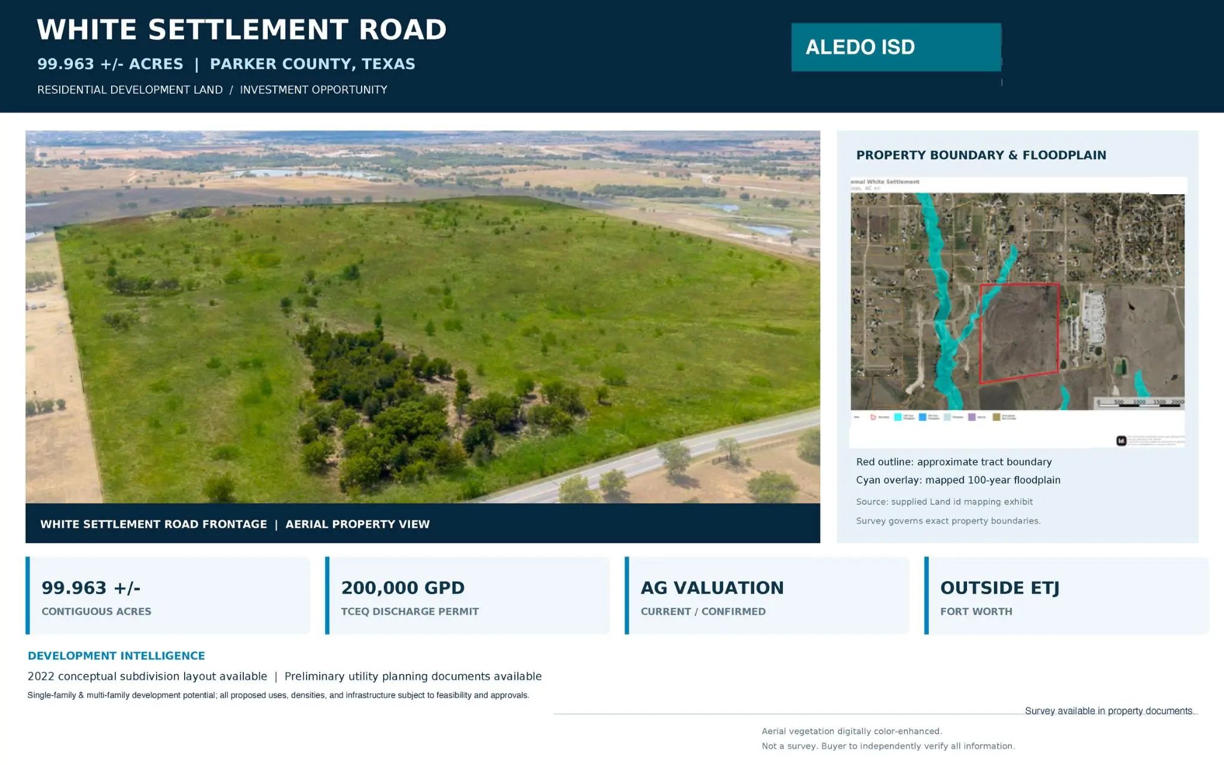Click 'DEVELOPMENT INTELLIGENCE' section heading

(116, 656)
